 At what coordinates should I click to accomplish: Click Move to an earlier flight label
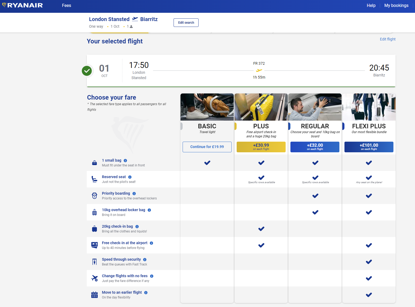[122, 292]
